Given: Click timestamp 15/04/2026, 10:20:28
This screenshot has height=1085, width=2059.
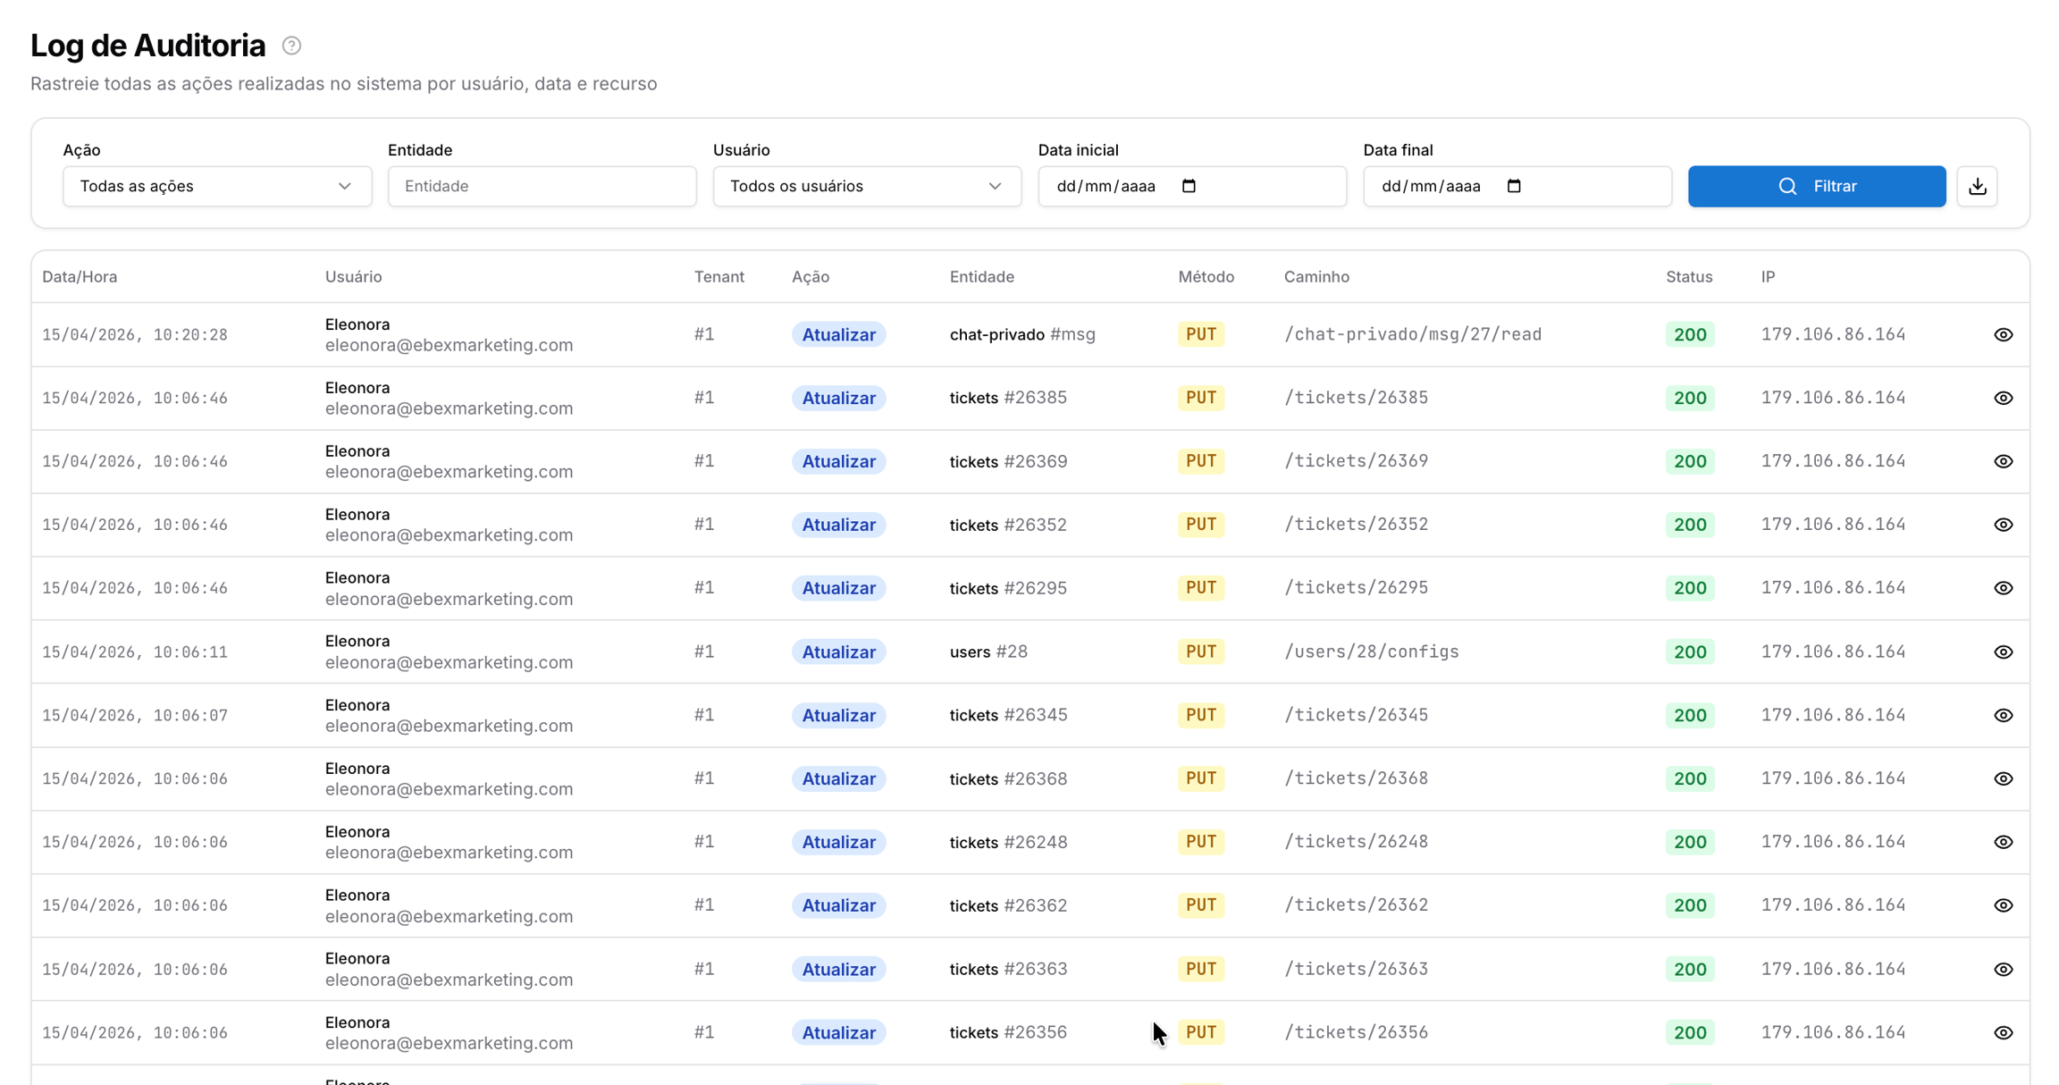Looking at the screenshot, I should click(135, 334).
